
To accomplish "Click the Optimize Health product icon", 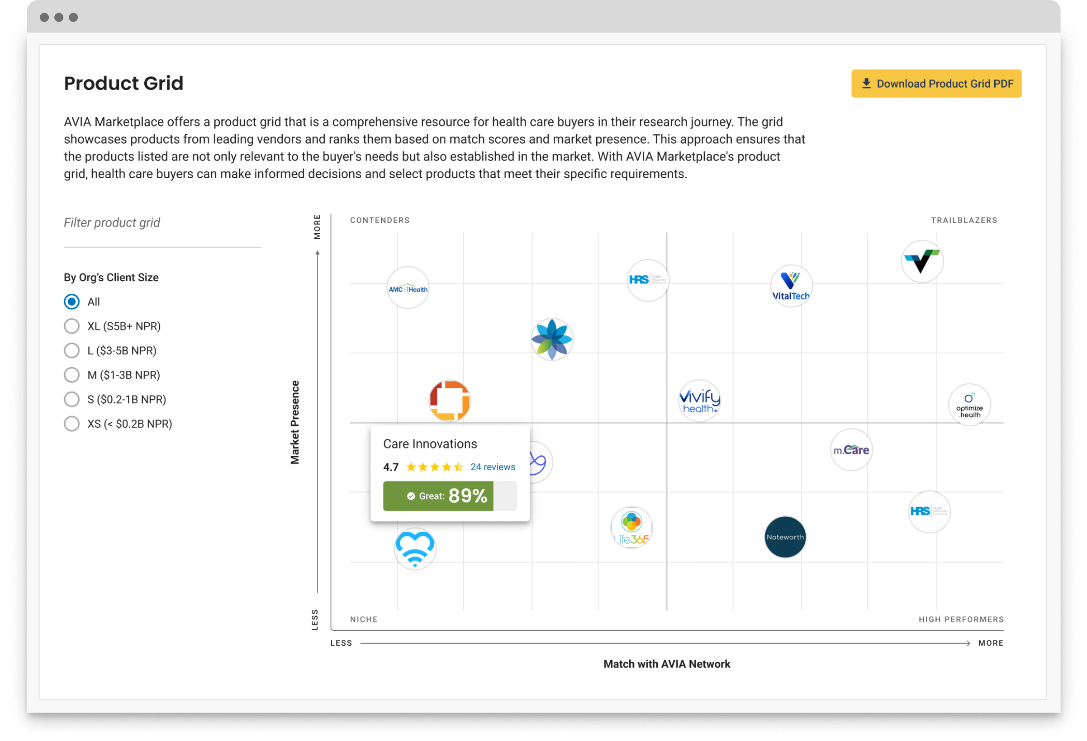I will 969,405.
